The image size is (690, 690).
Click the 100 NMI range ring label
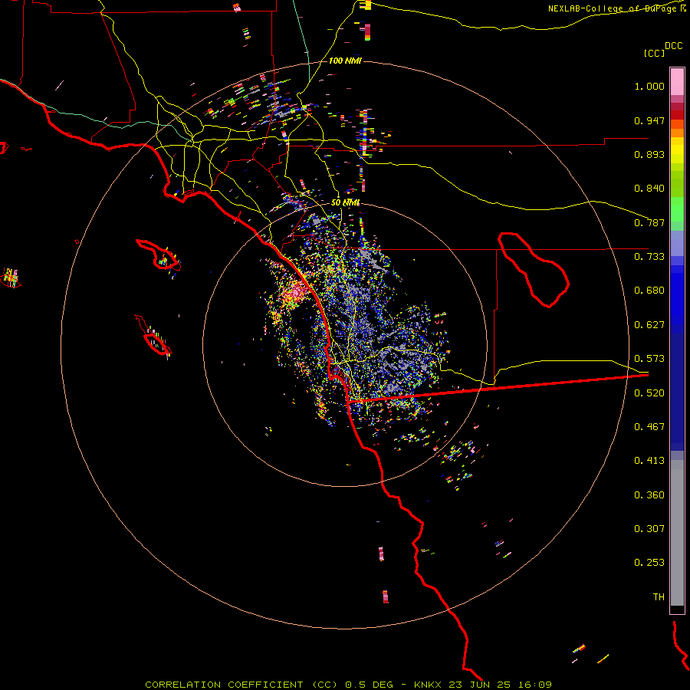345,61
